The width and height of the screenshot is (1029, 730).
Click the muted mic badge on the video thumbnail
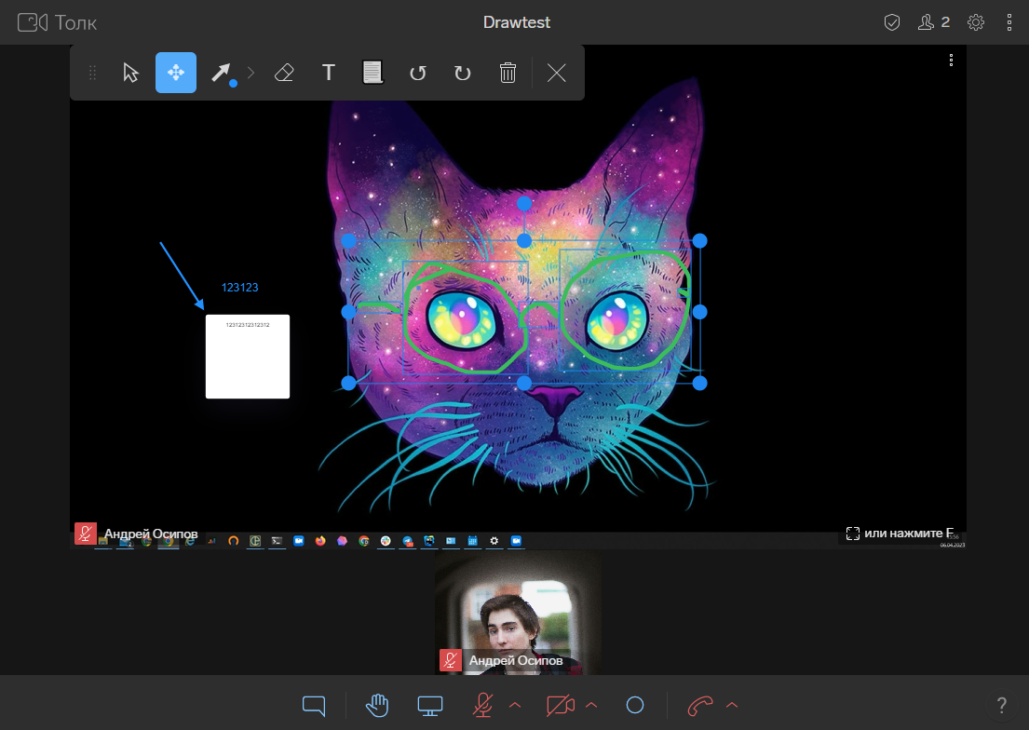click(x=450, y=660)
